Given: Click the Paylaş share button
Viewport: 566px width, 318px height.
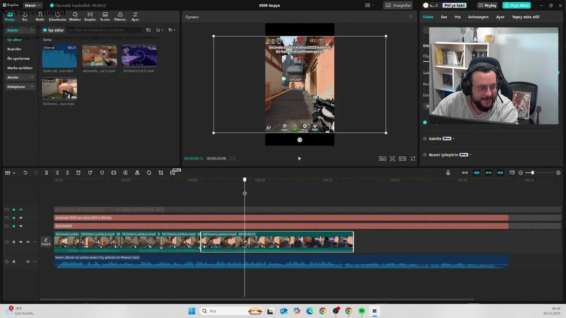Looking at the screenshot, I should [x=487, y=5].
